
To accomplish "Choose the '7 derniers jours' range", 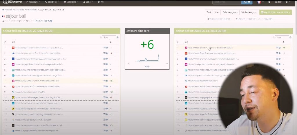I will pyautogui.click(x=230, y=12).
